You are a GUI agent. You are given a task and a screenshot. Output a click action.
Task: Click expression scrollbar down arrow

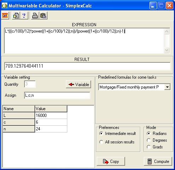coord(167,50)
